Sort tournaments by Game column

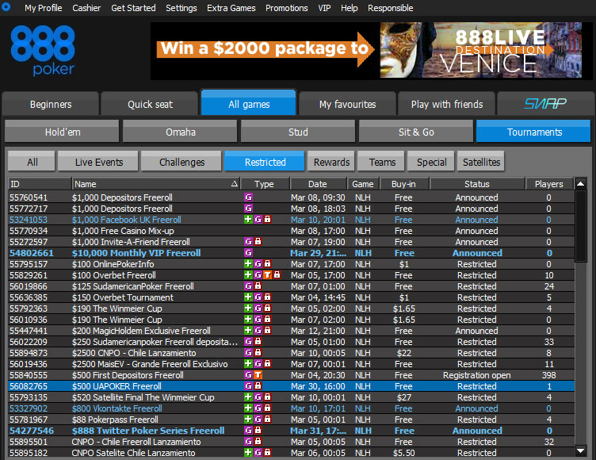pos(363,184)
